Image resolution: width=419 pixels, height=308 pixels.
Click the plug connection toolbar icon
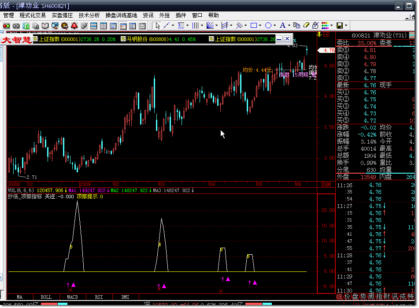(x=84, y=26)
